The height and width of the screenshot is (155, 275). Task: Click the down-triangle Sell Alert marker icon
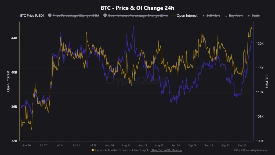tap(203, 16)
